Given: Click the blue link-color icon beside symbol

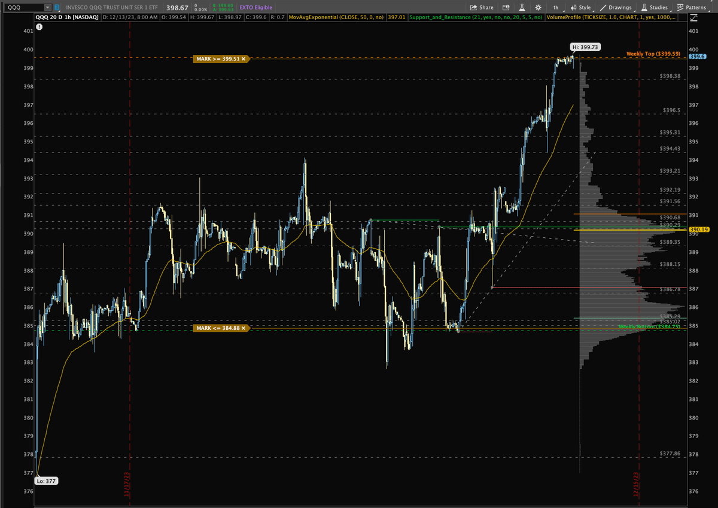Looking at the screenshot, I should click(57, 8).
